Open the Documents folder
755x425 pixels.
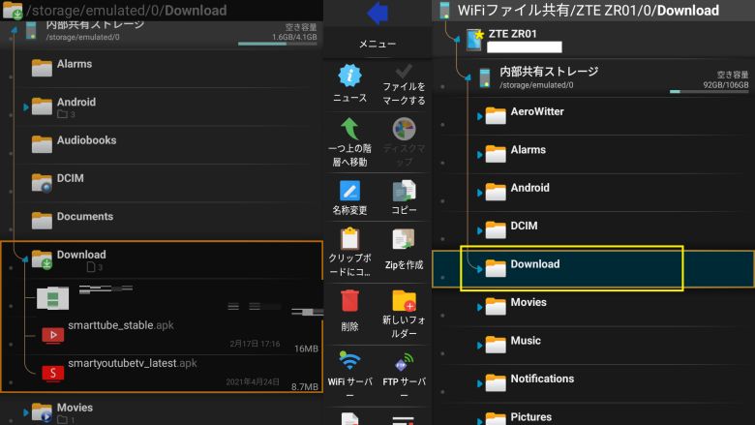pyautogui.click(x=164, y=221)
